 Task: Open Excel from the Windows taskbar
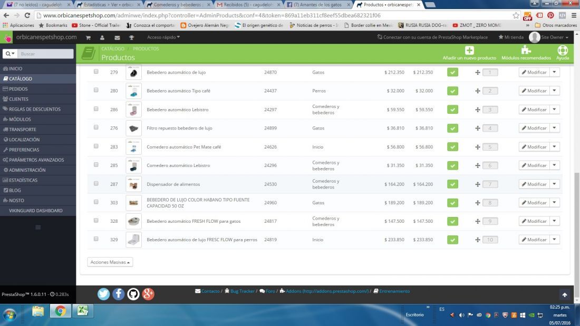tap(82, 311)
